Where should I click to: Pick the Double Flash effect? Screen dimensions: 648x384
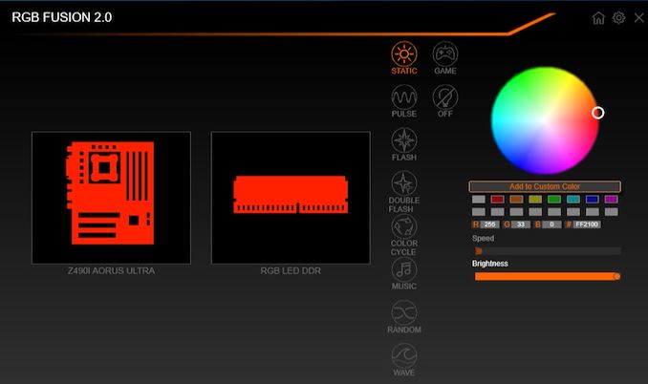(x=404, y=192)
